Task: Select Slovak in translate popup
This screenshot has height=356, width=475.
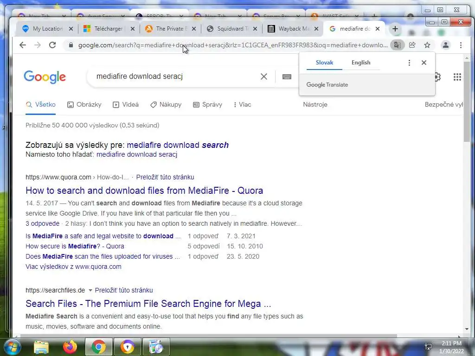Action: click(x=324, y=63)
